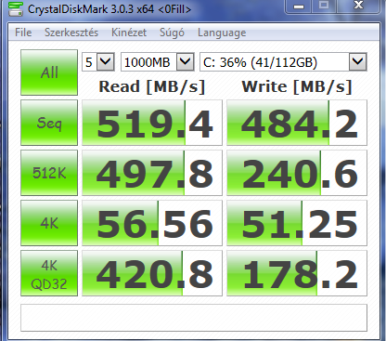Click the CrystalDiskMark app icon in title bar
The height and width of the screenshot is (341, 386).
point(16,8)
